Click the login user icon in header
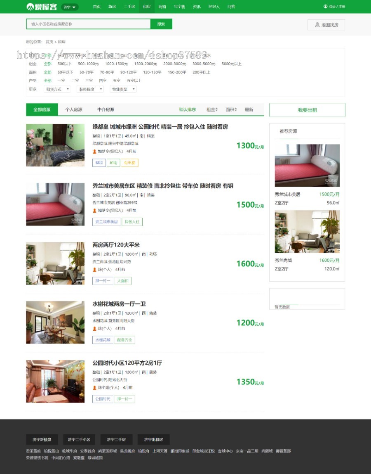 [325, 6]
